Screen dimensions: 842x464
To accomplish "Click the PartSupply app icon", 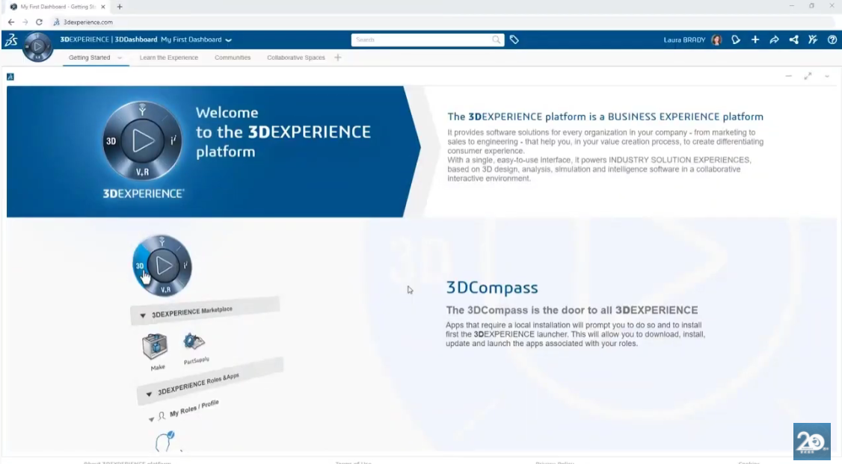I will point(194,341).
